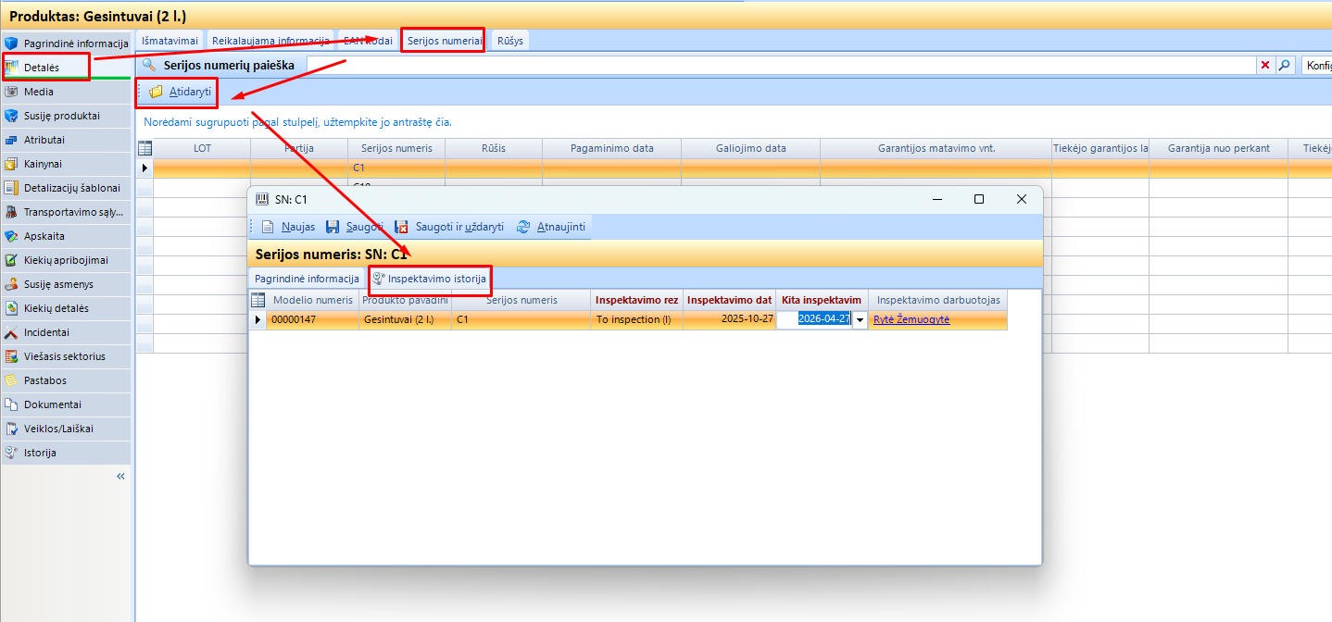Open the Incidentai sidebar section

tap(46, 332)
